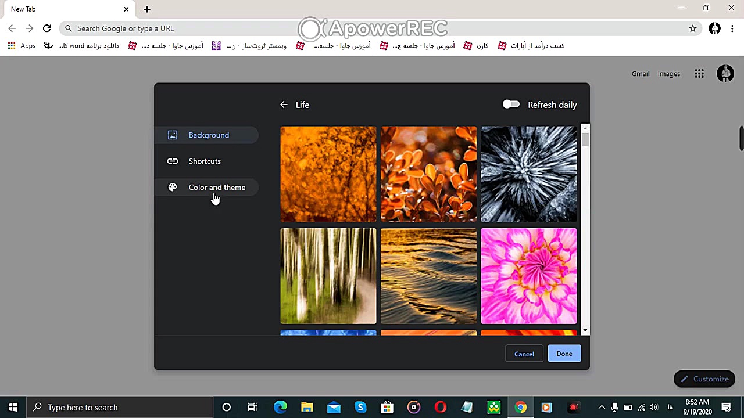
Task: Click the browser profile icon next to bookmark star
Action: point(714,28)
